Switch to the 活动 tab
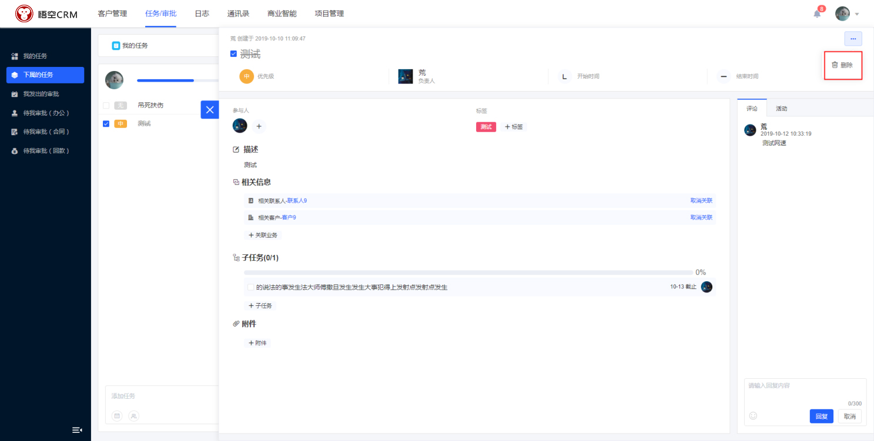This screenshot has height=441, width=874. [x=781, y=109]
